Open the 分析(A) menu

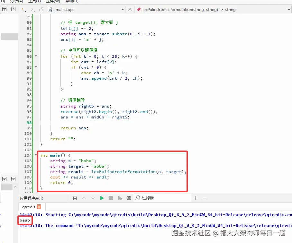(x=17, y=1)
